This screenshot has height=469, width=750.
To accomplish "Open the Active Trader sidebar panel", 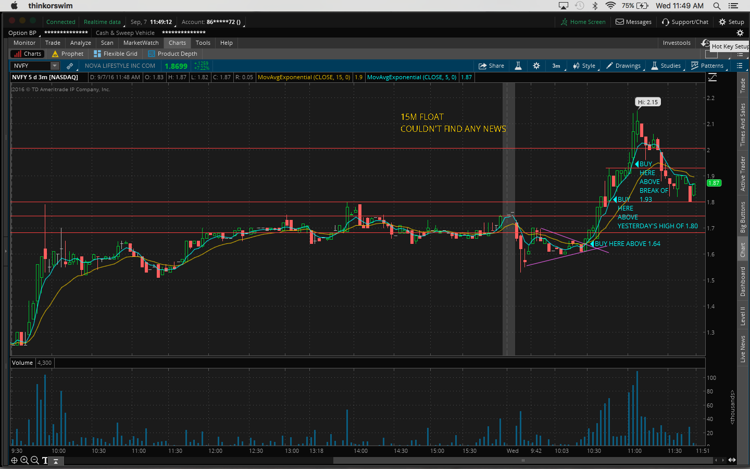I will click(x=743, y=174).
